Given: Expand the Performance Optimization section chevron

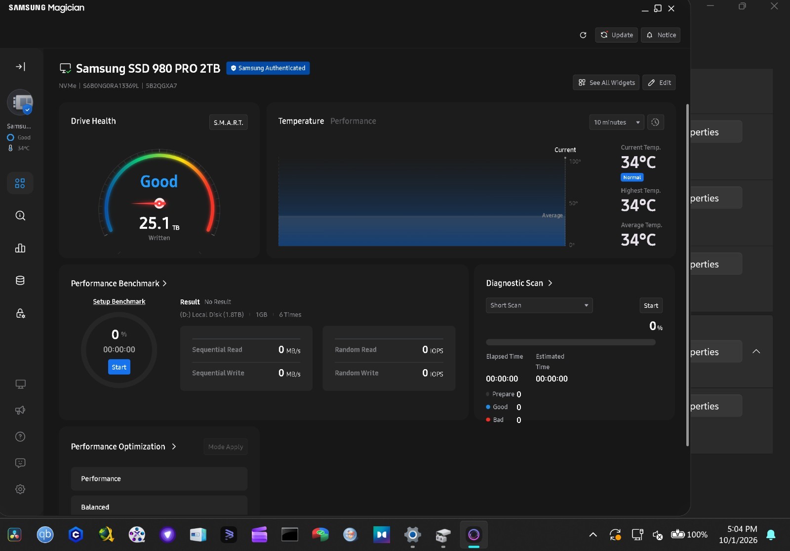Looking at the screenshot, I should click(x=174, y=447).
